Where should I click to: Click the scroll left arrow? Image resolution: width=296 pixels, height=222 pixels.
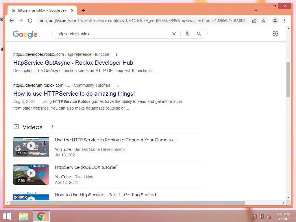pyautogui.click(x=8, y=203)
